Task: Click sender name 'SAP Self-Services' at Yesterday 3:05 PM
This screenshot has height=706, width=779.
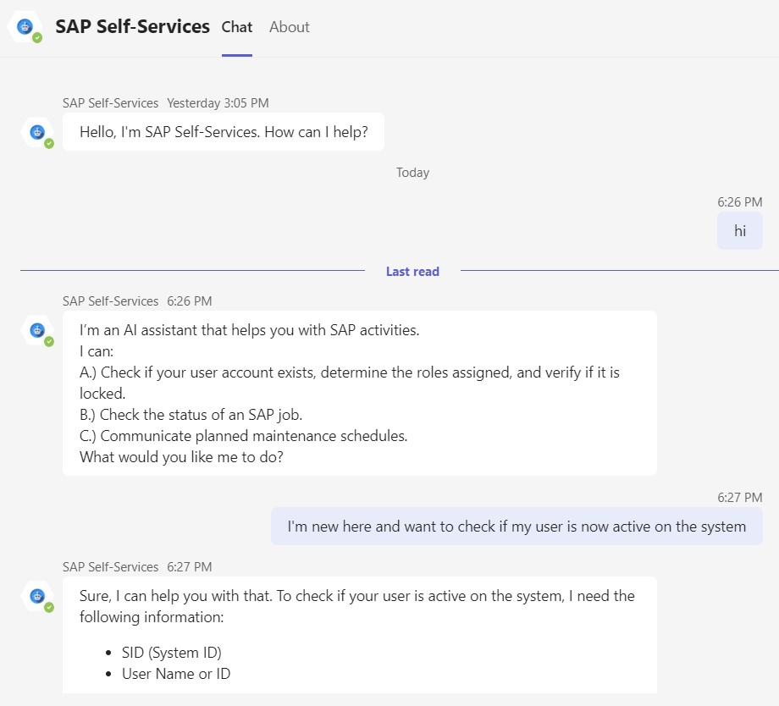Action: 110,102
